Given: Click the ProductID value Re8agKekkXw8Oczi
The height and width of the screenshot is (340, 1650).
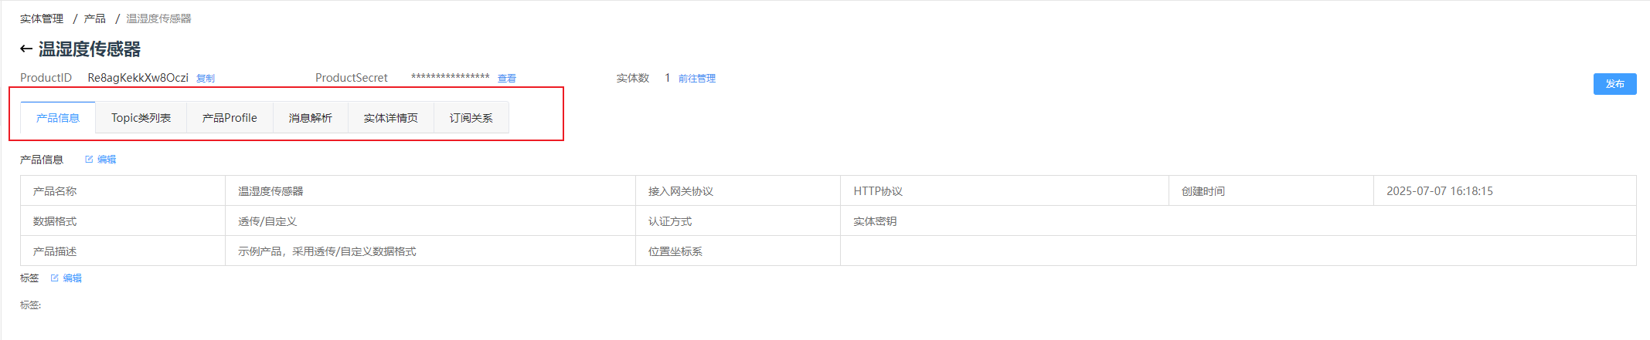Looking at the screenshot, I should [138, 78].
